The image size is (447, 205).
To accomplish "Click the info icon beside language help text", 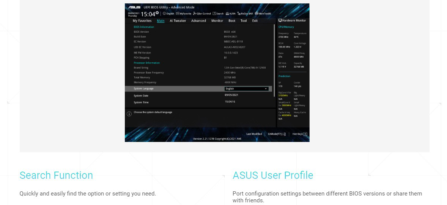I will click(x=129, y=114).
